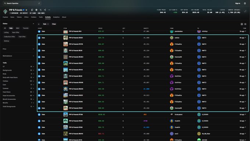The image size is (250, 141).
Task: Expand the Eyewear trait filter
Action: tap(18, 88)
